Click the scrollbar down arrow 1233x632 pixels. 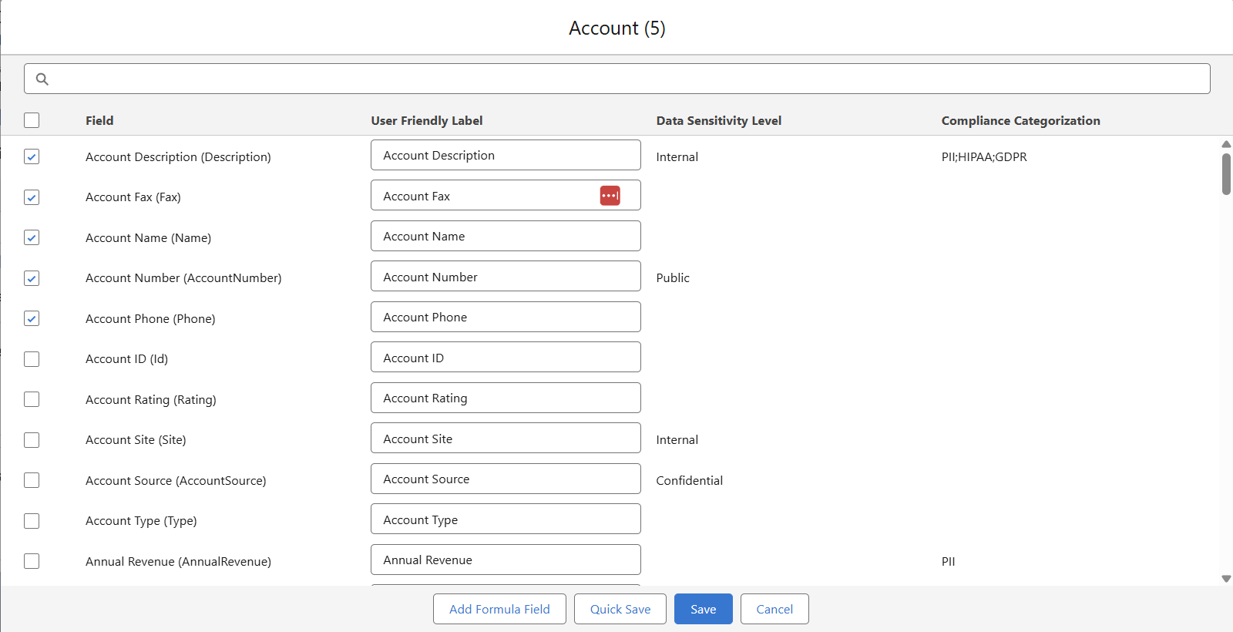click(1225, 579)
